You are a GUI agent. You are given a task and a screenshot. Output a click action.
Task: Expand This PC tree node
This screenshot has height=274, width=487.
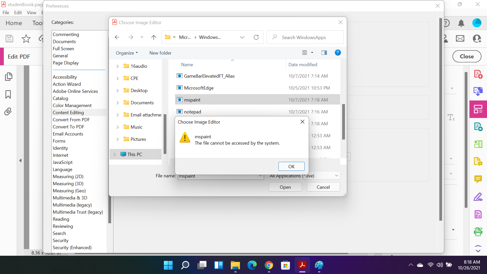(x=115, y=155)
